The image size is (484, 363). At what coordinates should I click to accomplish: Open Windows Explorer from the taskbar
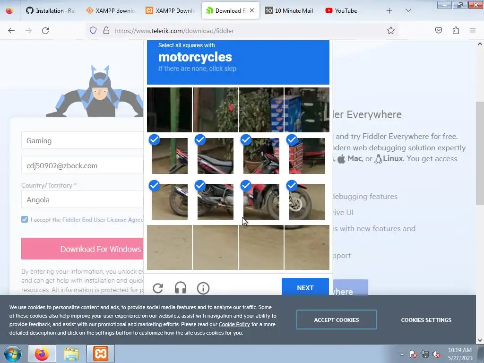71,354
